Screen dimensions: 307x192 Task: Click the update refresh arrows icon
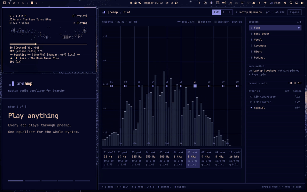[177, 3]
